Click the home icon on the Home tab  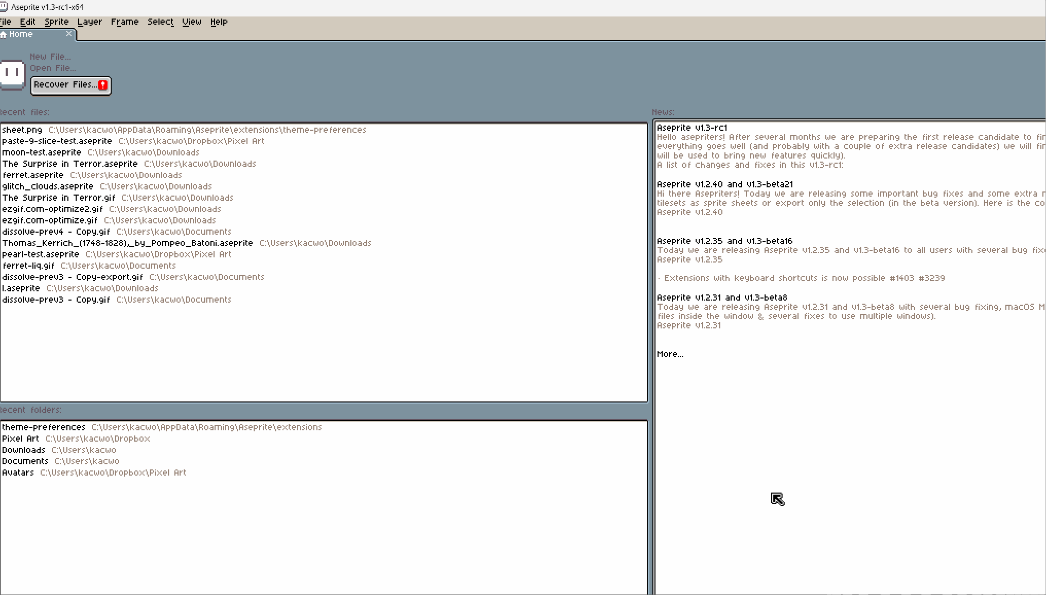[x=4, y=34]
